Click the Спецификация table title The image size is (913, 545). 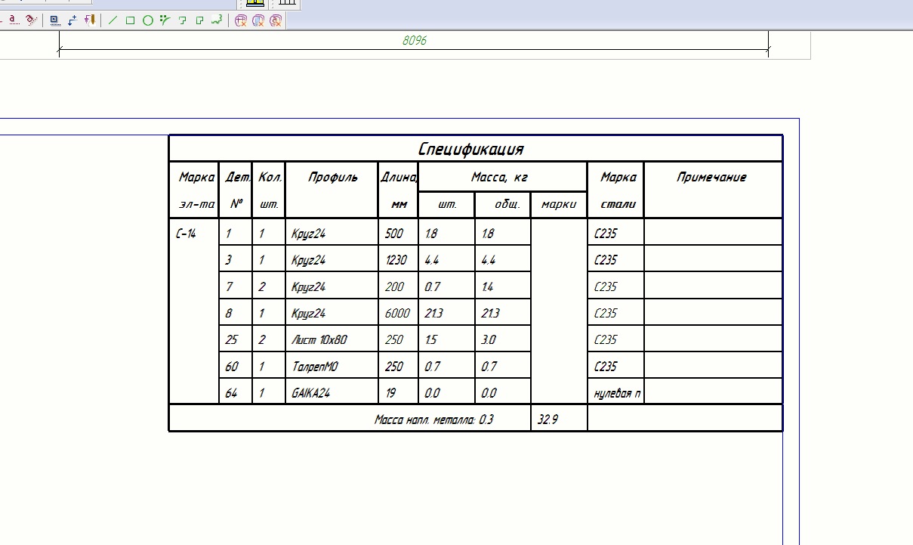(x=470, y=149)
